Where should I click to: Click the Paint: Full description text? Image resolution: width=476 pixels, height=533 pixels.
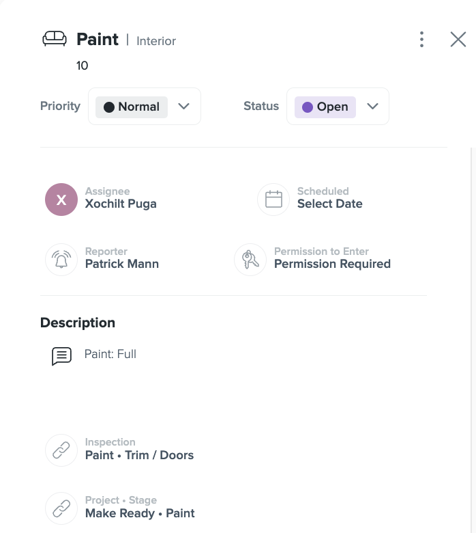coord(110,354)
